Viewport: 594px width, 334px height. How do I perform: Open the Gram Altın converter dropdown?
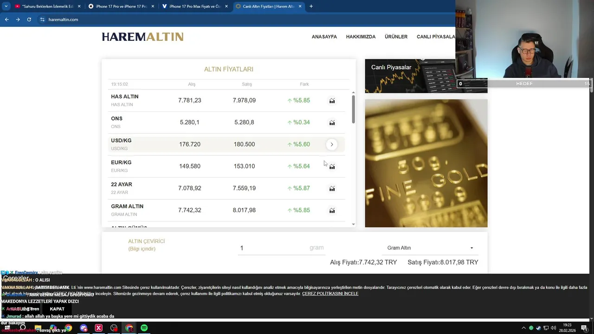(430, 248)
